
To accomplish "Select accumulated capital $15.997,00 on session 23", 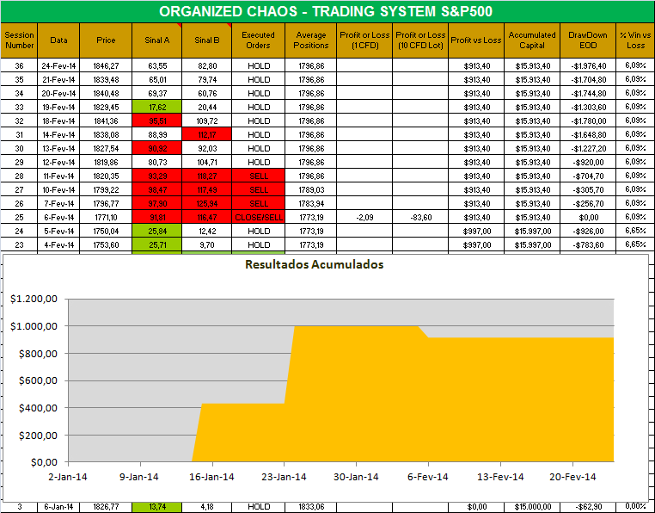I will coord(532,244).
